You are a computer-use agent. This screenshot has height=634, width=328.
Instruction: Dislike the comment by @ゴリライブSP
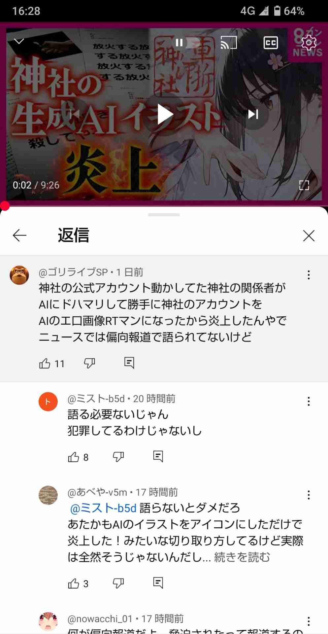click(89, 363)
